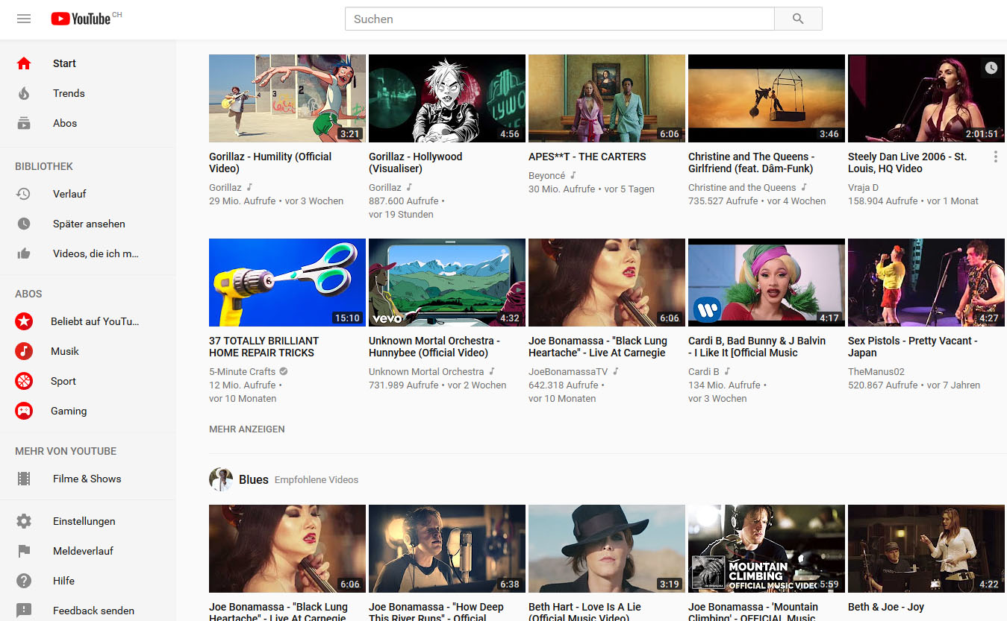Open Verlauf in the library
The height and width of the screenshot is (621, 1007).
click(x=69, y=194)
